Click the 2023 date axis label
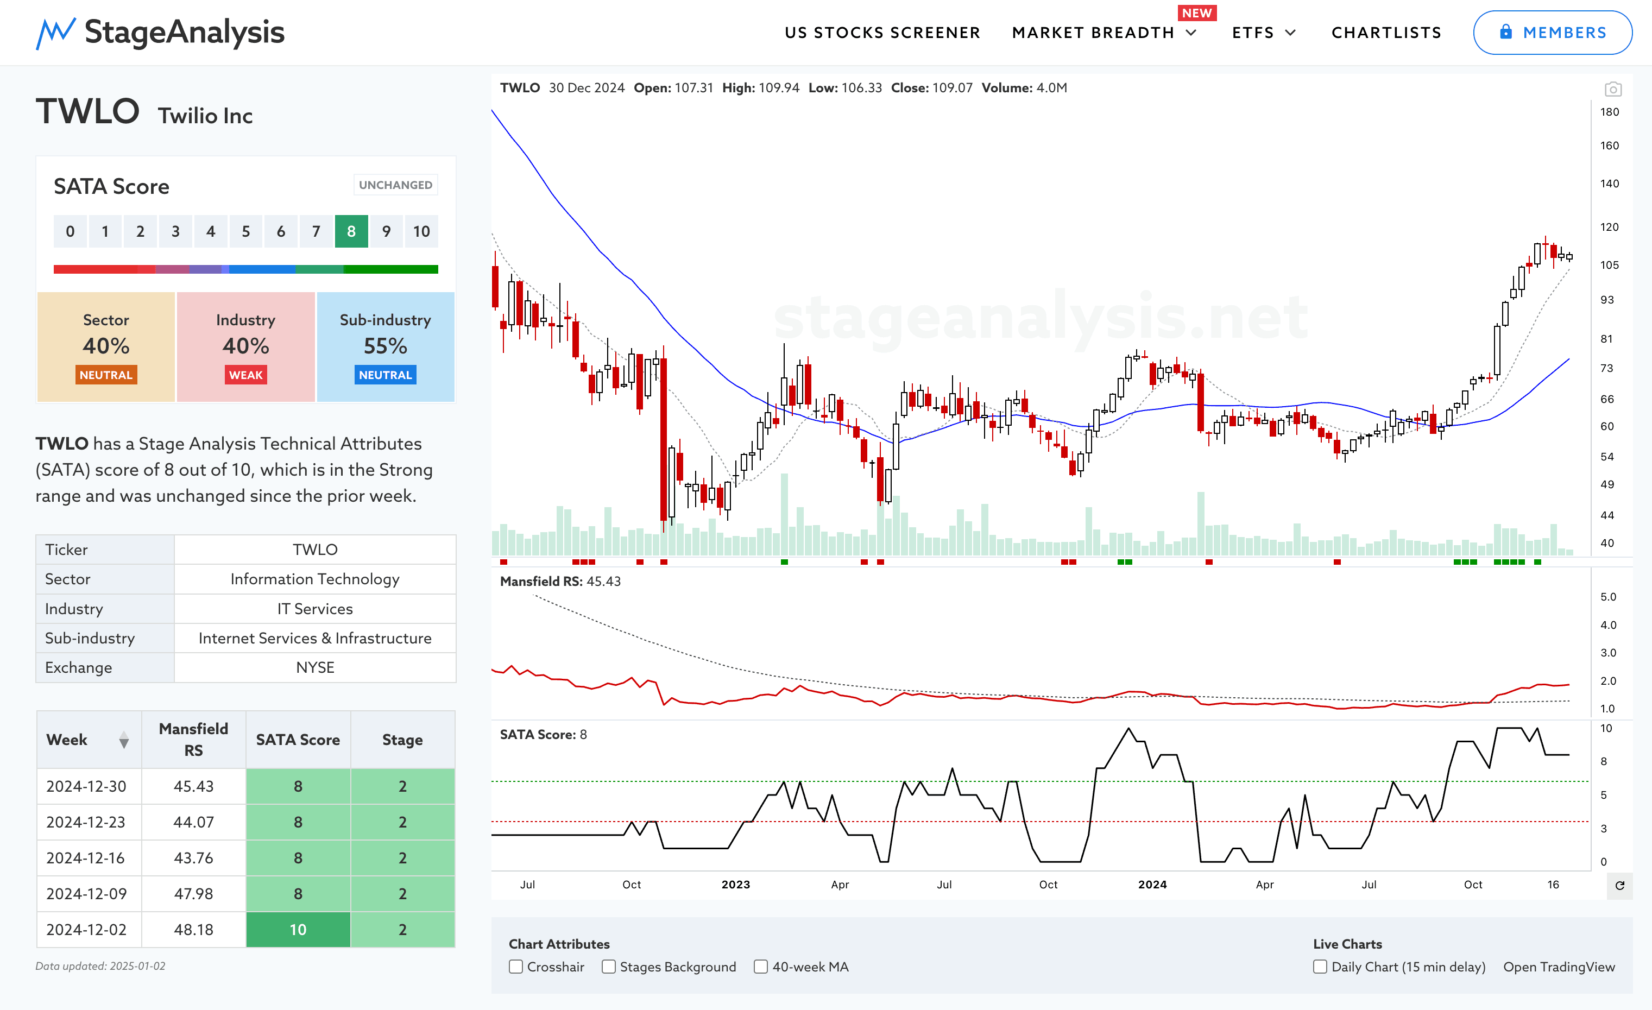Screen dimensions: 1652x1010 point(735,884)
